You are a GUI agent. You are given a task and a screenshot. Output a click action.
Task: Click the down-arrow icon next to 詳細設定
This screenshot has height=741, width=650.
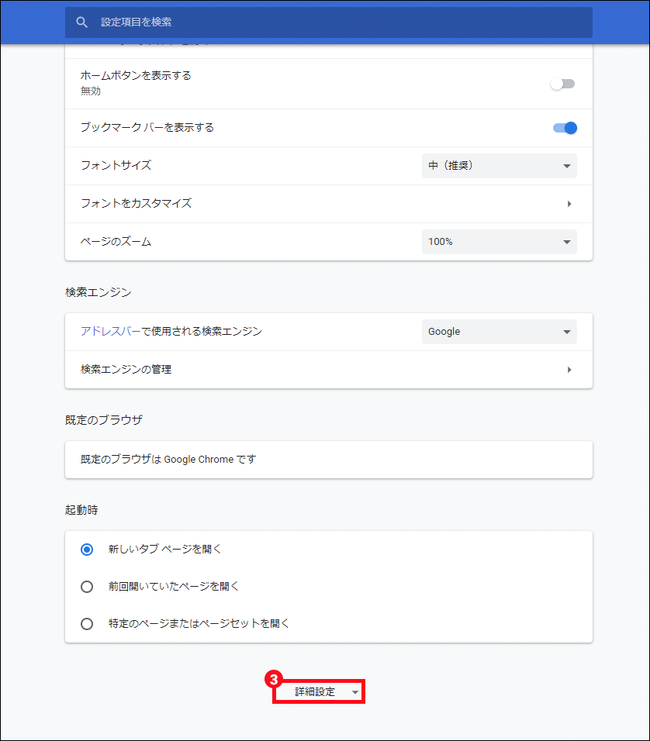pos(354,692)
